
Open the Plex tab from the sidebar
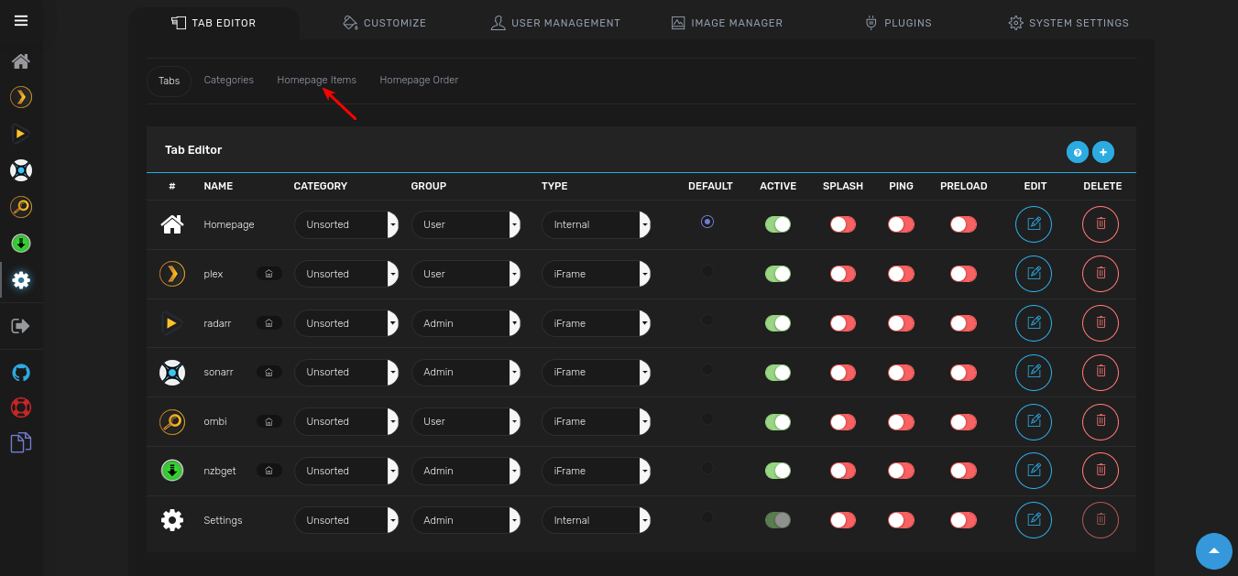click(20, 97)
